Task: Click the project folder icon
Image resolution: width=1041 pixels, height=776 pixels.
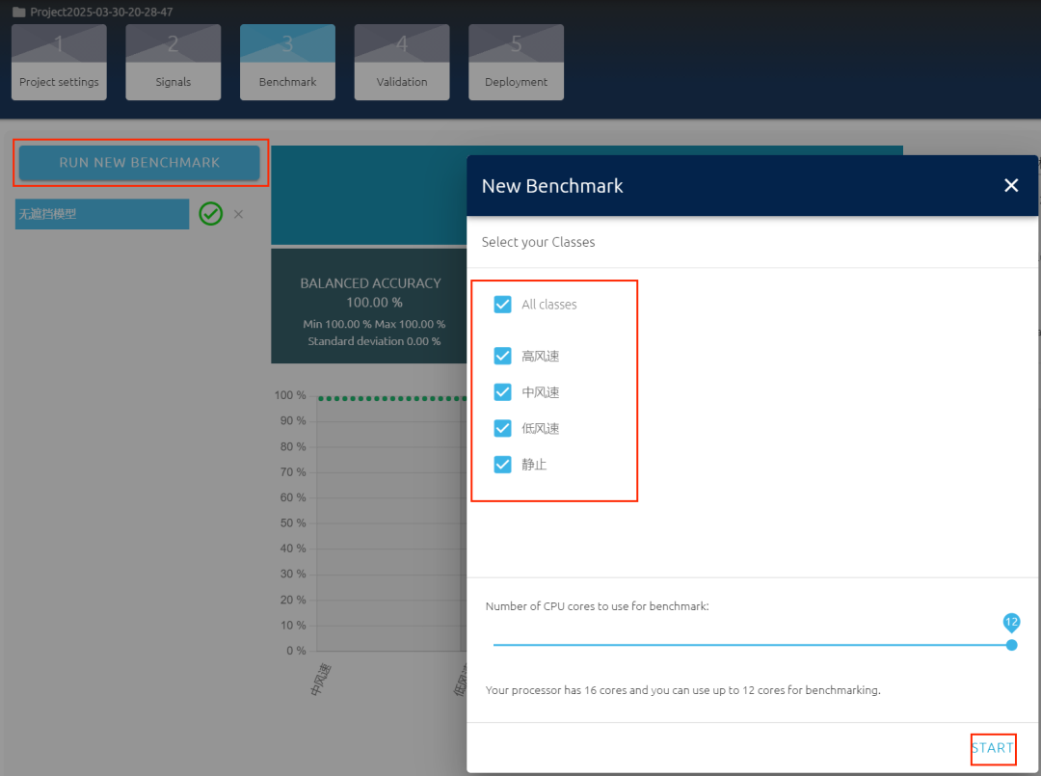Action: coord(18,12)
